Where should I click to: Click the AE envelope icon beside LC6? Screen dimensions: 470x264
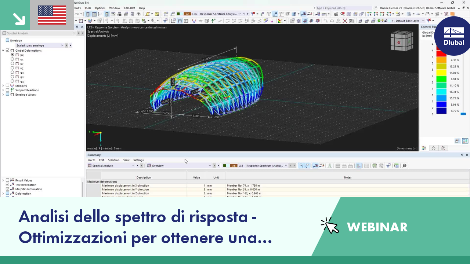[x=188, y=14]
